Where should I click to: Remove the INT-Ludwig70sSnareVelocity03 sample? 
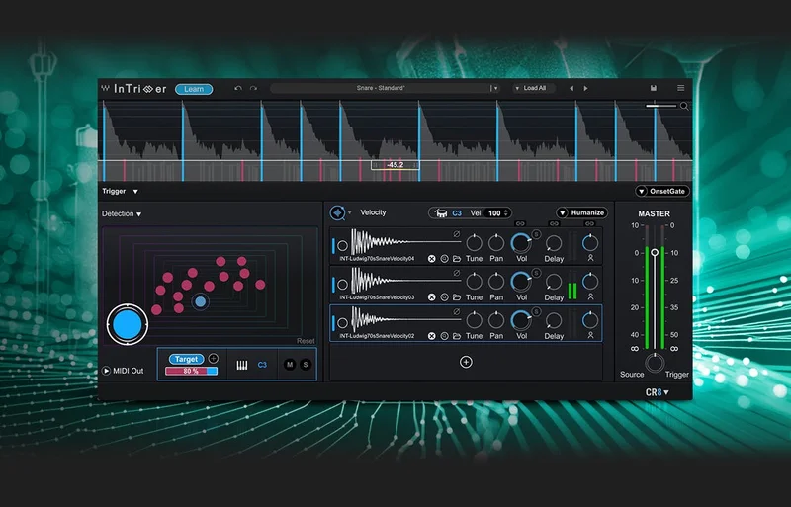pyautogui.click(x=431, y=297)
